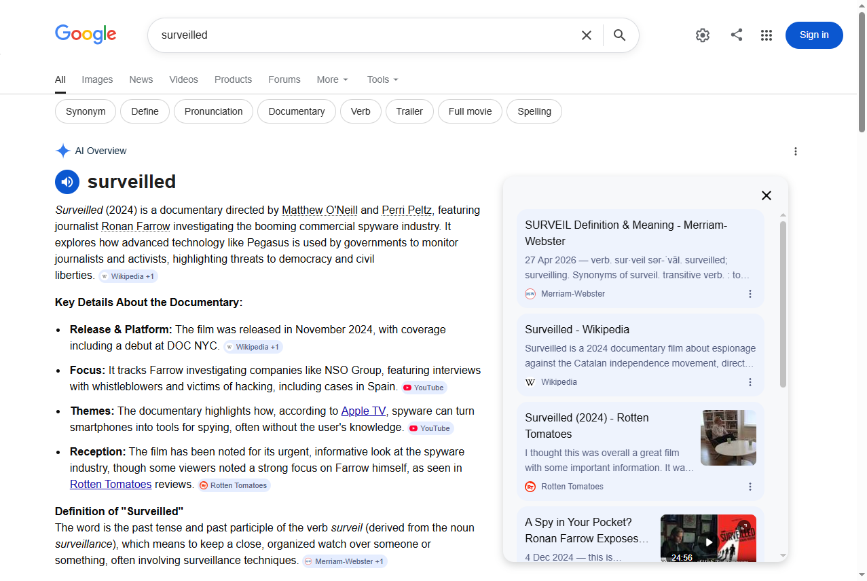Open AI Overview three-dot options

[x=796, y=151]
